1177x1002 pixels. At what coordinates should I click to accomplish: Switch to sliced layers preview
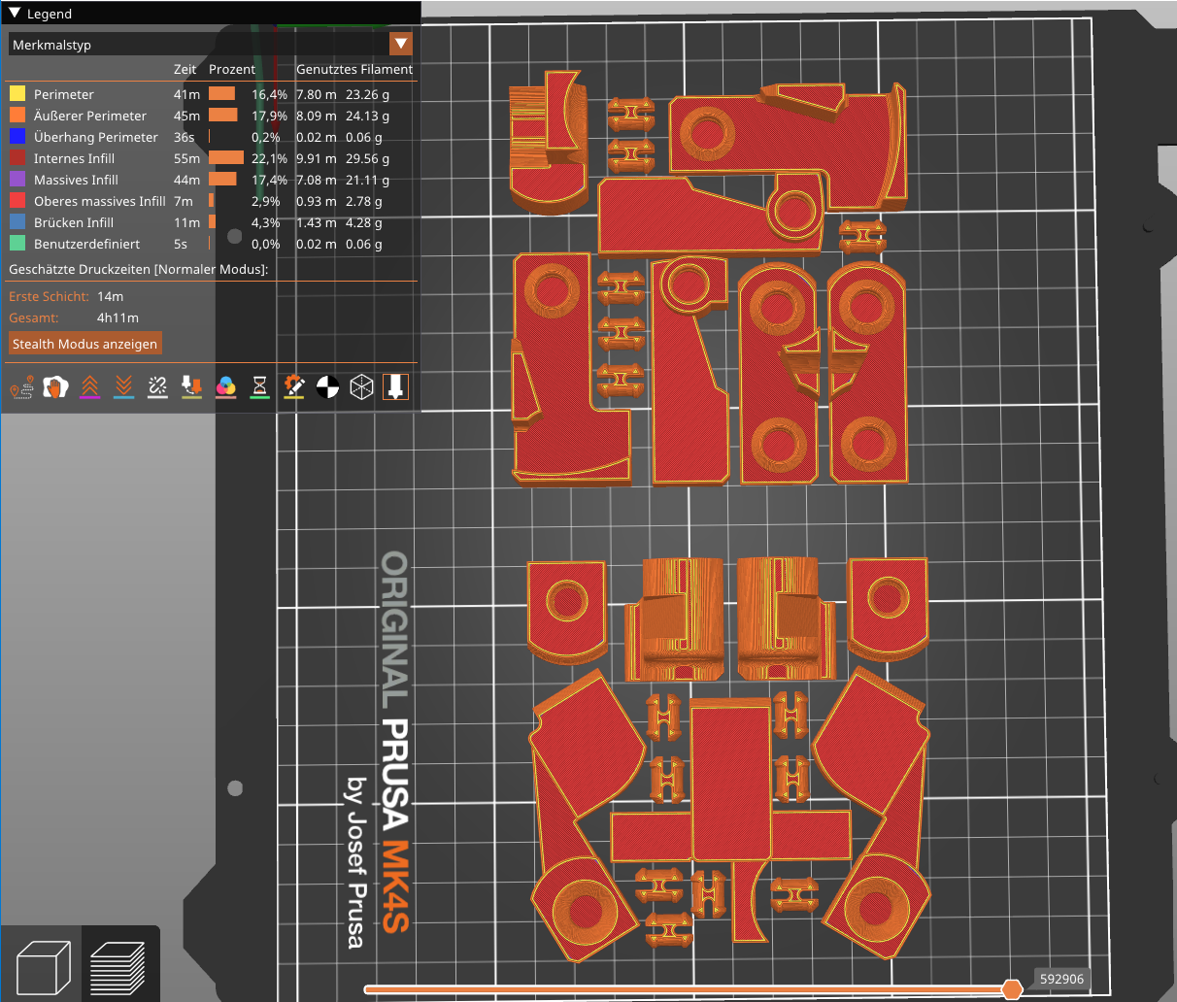tap(118, 966)
